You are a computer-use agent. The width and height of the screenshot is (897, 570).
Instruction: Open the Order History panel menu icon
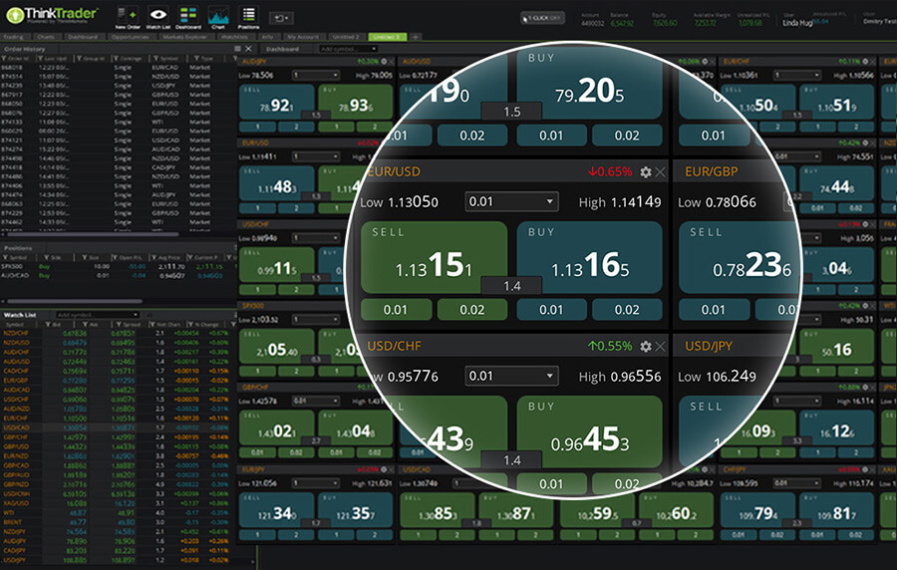tap(236, 48)
